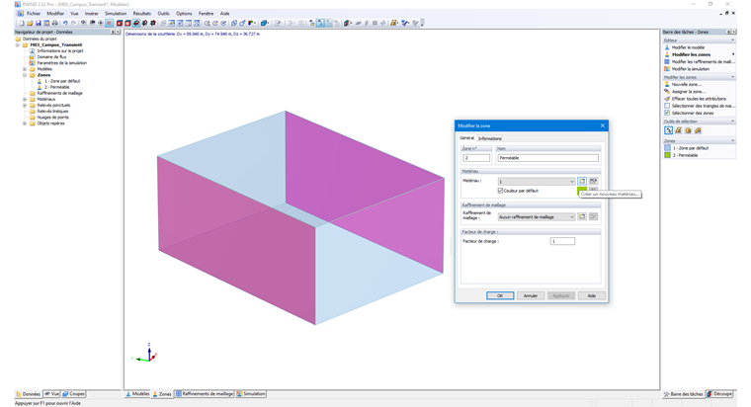
Task: Collapse the Zones tree node
Action: [25, 75]
